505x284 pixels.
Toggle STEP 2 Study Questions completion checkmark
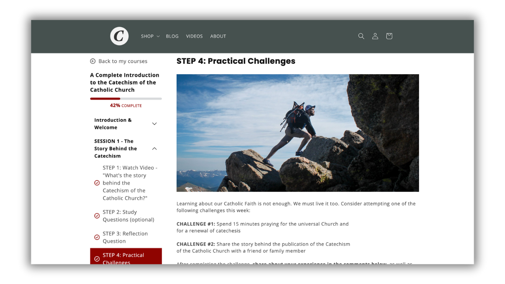[97, 216]
